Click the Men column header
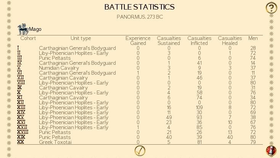The height and width of the screenshot is (158, 280). point(253,38)
